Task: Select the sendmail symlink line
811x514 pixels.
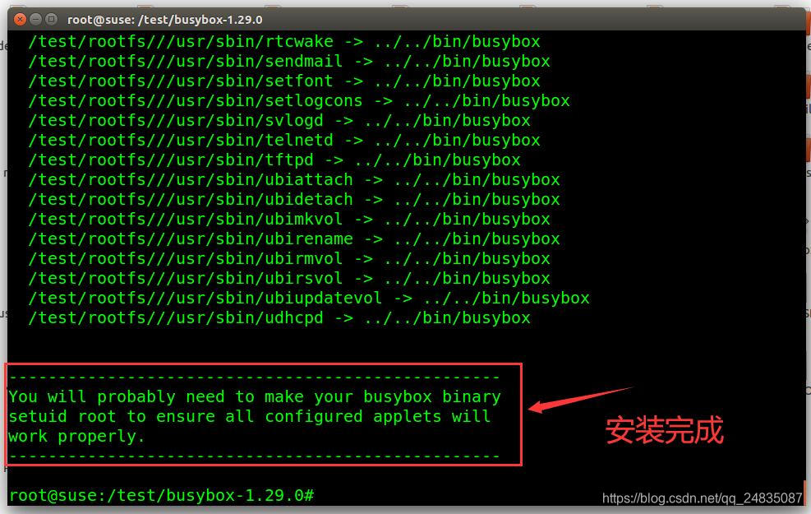Action: 289,61
